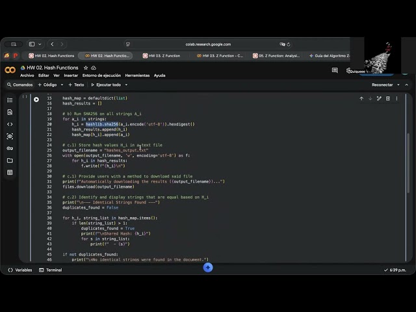The height and width of the screenshot is (312, 416).
Task: Click the Reconectar button
Action: point(382,85)
